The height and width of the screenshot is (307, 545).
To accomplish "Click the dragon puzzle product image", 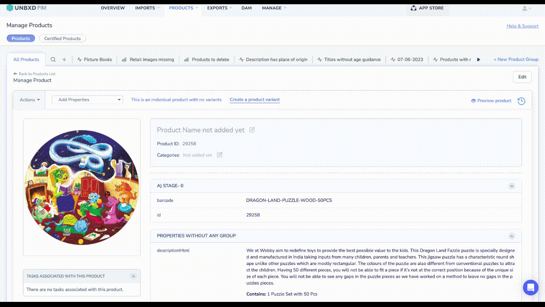I will (x=82, y=187).
